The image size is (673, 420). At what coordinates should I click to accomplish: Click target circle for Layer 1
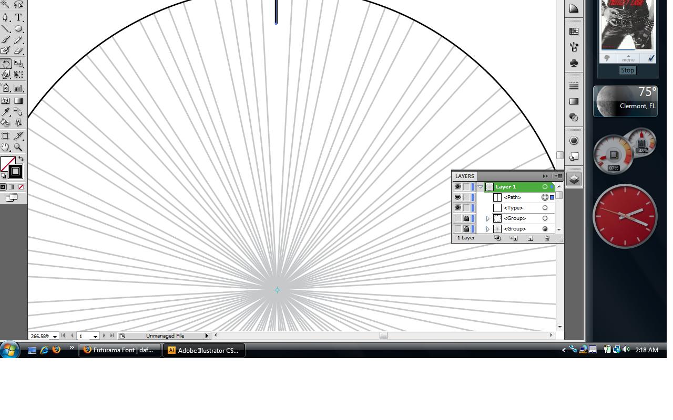(x=545, y=187)
